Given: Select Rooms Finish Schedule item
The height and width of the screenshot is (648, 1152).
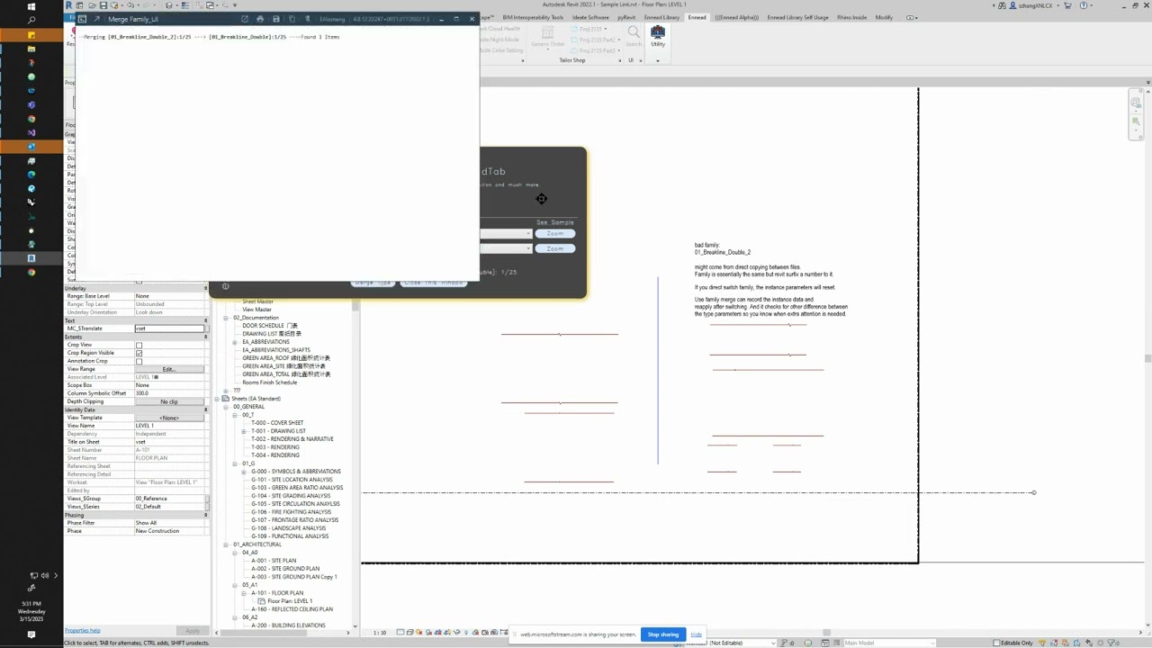Looking at the screenshot, I should 269,382.
